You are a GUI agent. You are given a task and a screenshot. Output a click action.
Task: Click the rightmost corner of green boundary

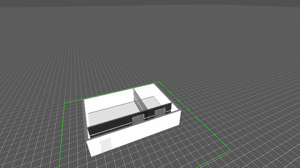(230, 151)
